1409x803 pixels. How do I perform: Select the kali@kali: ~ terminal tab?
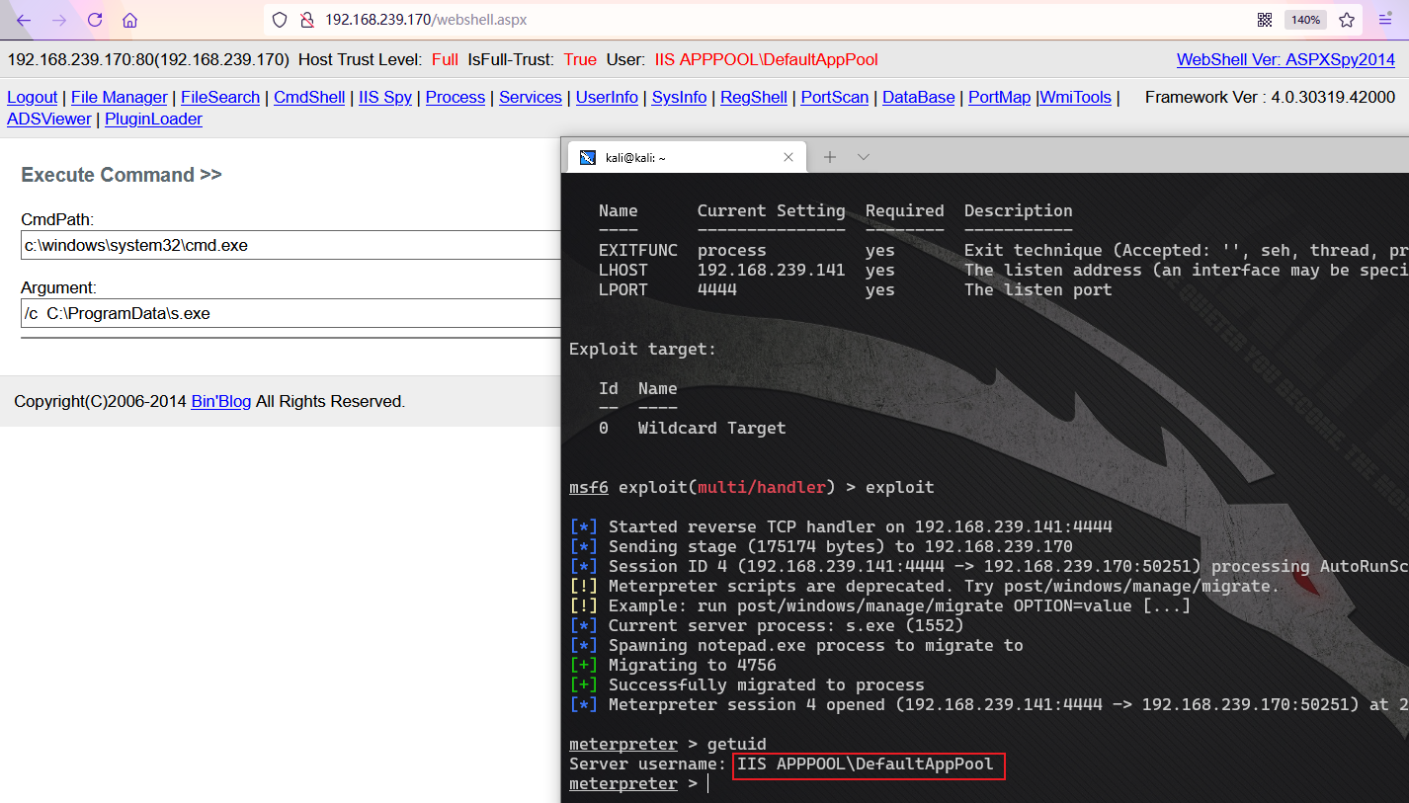(x=688, y=157)
